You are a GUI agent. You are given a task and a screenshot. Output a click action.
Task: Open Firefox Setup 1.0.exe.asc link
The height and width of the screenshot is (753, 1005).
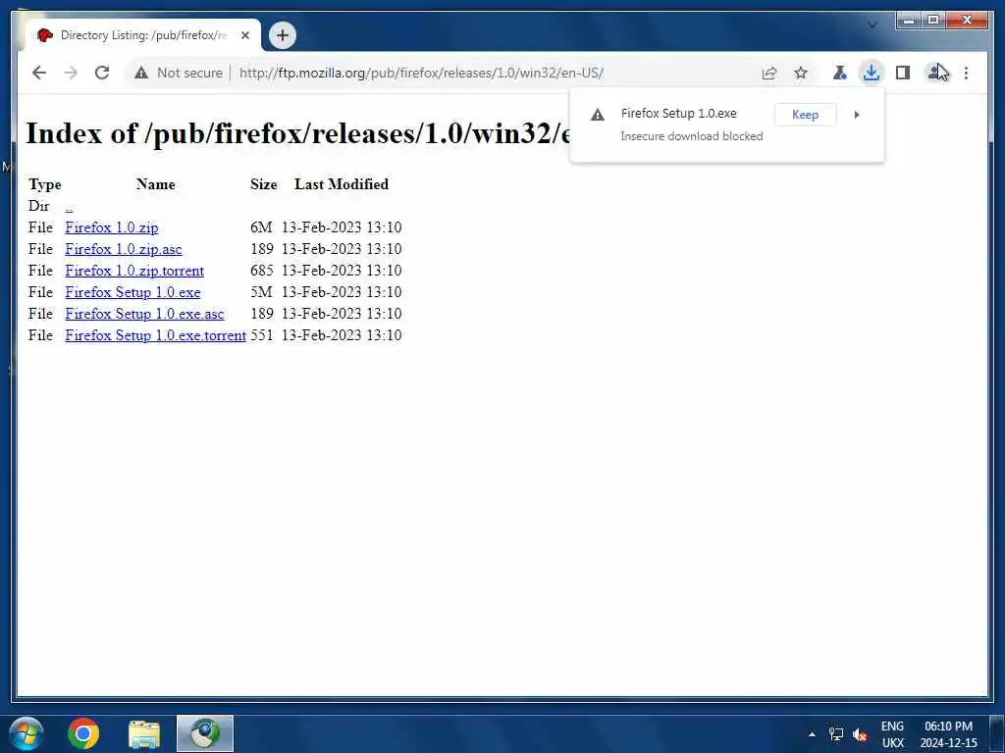[x=144, y=314]
